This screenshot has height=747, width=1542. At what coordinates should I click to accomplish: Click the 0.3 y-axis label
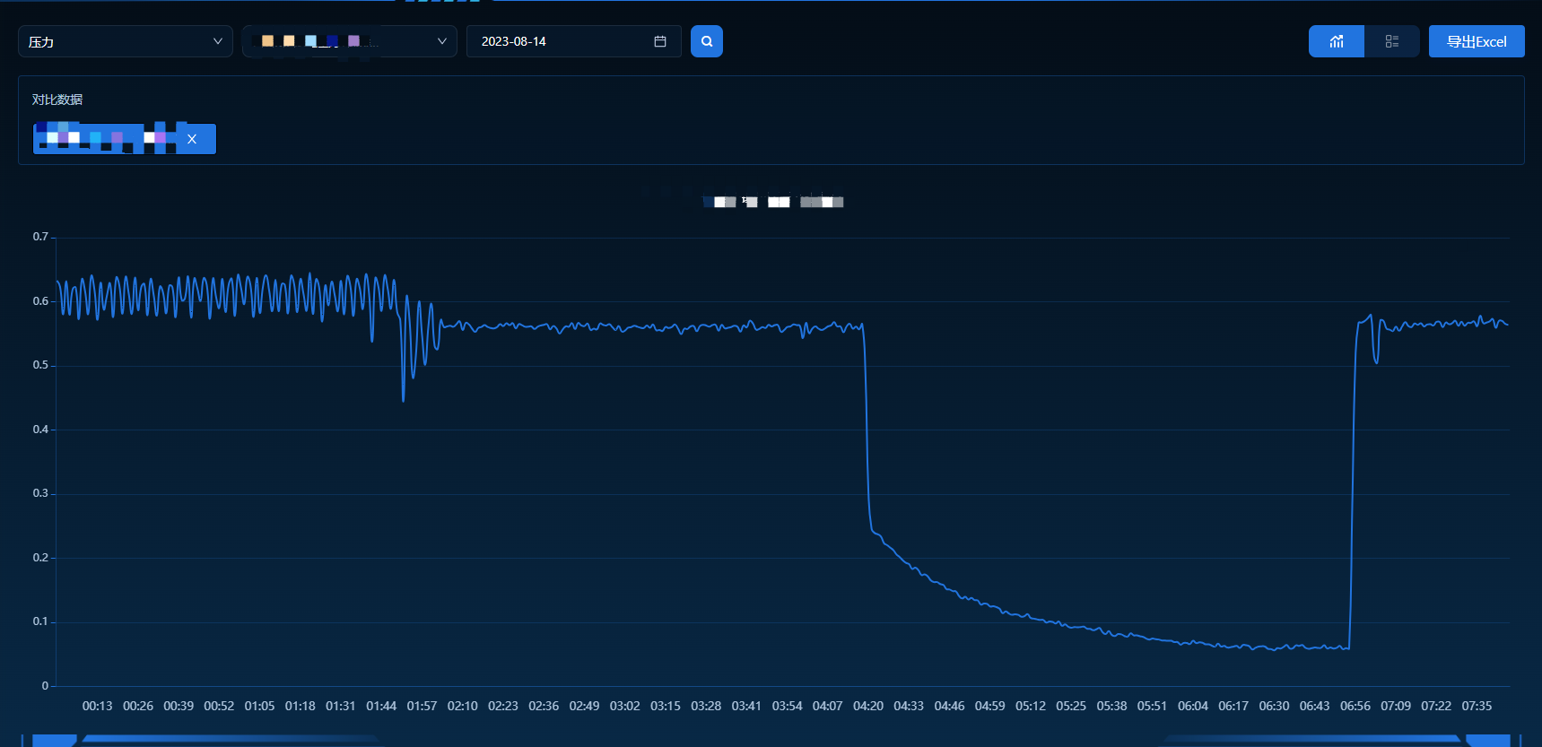40,493
